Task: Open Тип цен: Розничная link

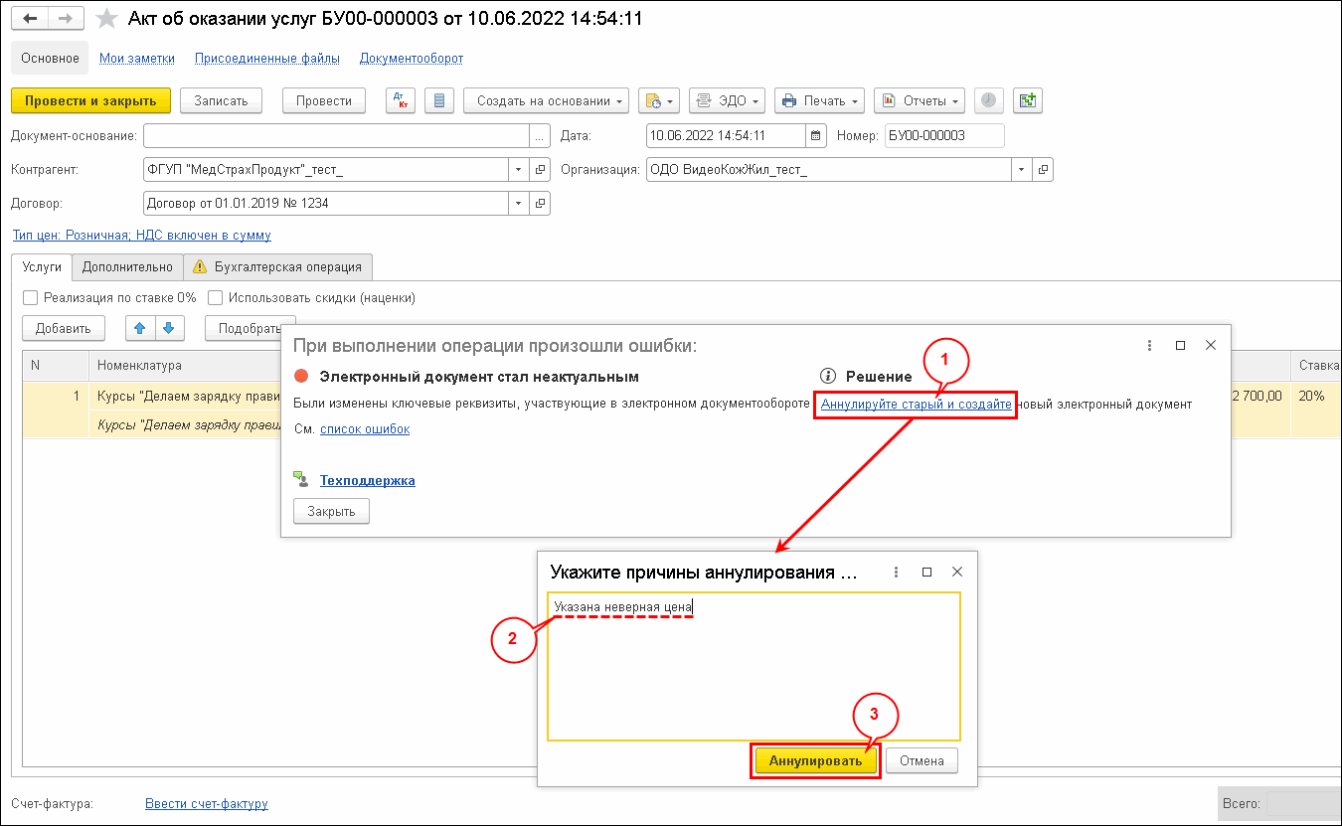Action: pyautogui.click(x=141, y=236)
